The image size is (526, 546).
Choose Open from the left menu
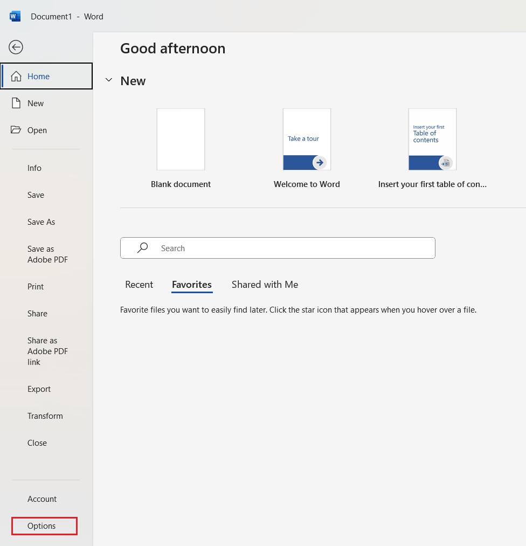(x=46, y=130)
